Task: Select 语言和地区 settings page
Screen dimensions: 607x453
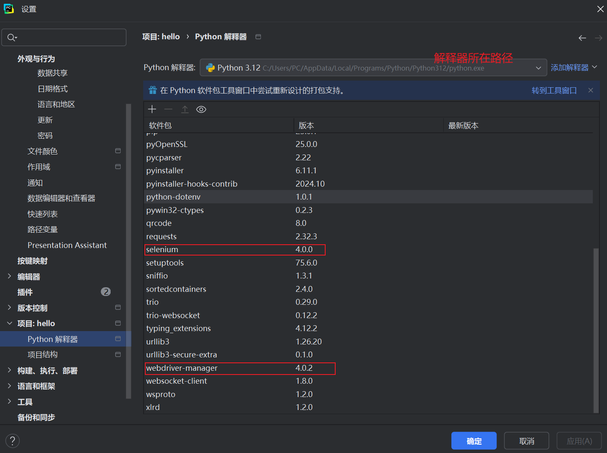Action: [56, 104]
